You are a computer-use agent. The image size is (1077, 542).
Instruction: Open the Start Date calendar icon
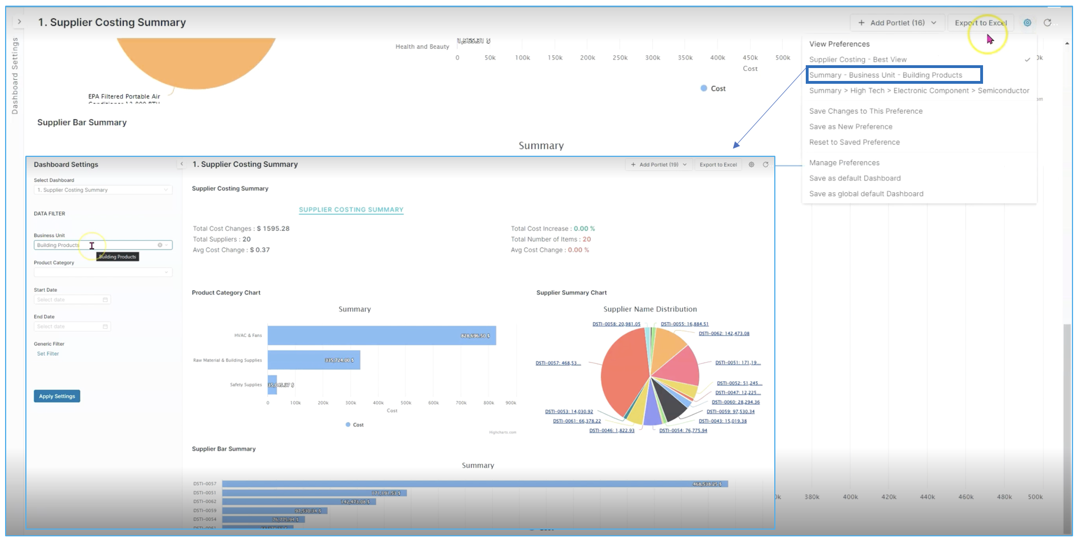point(105,300)
